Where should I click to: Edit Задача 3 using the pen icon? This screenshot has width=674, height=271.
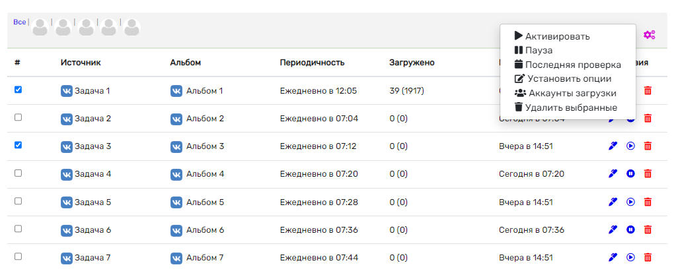pos(613,146)
